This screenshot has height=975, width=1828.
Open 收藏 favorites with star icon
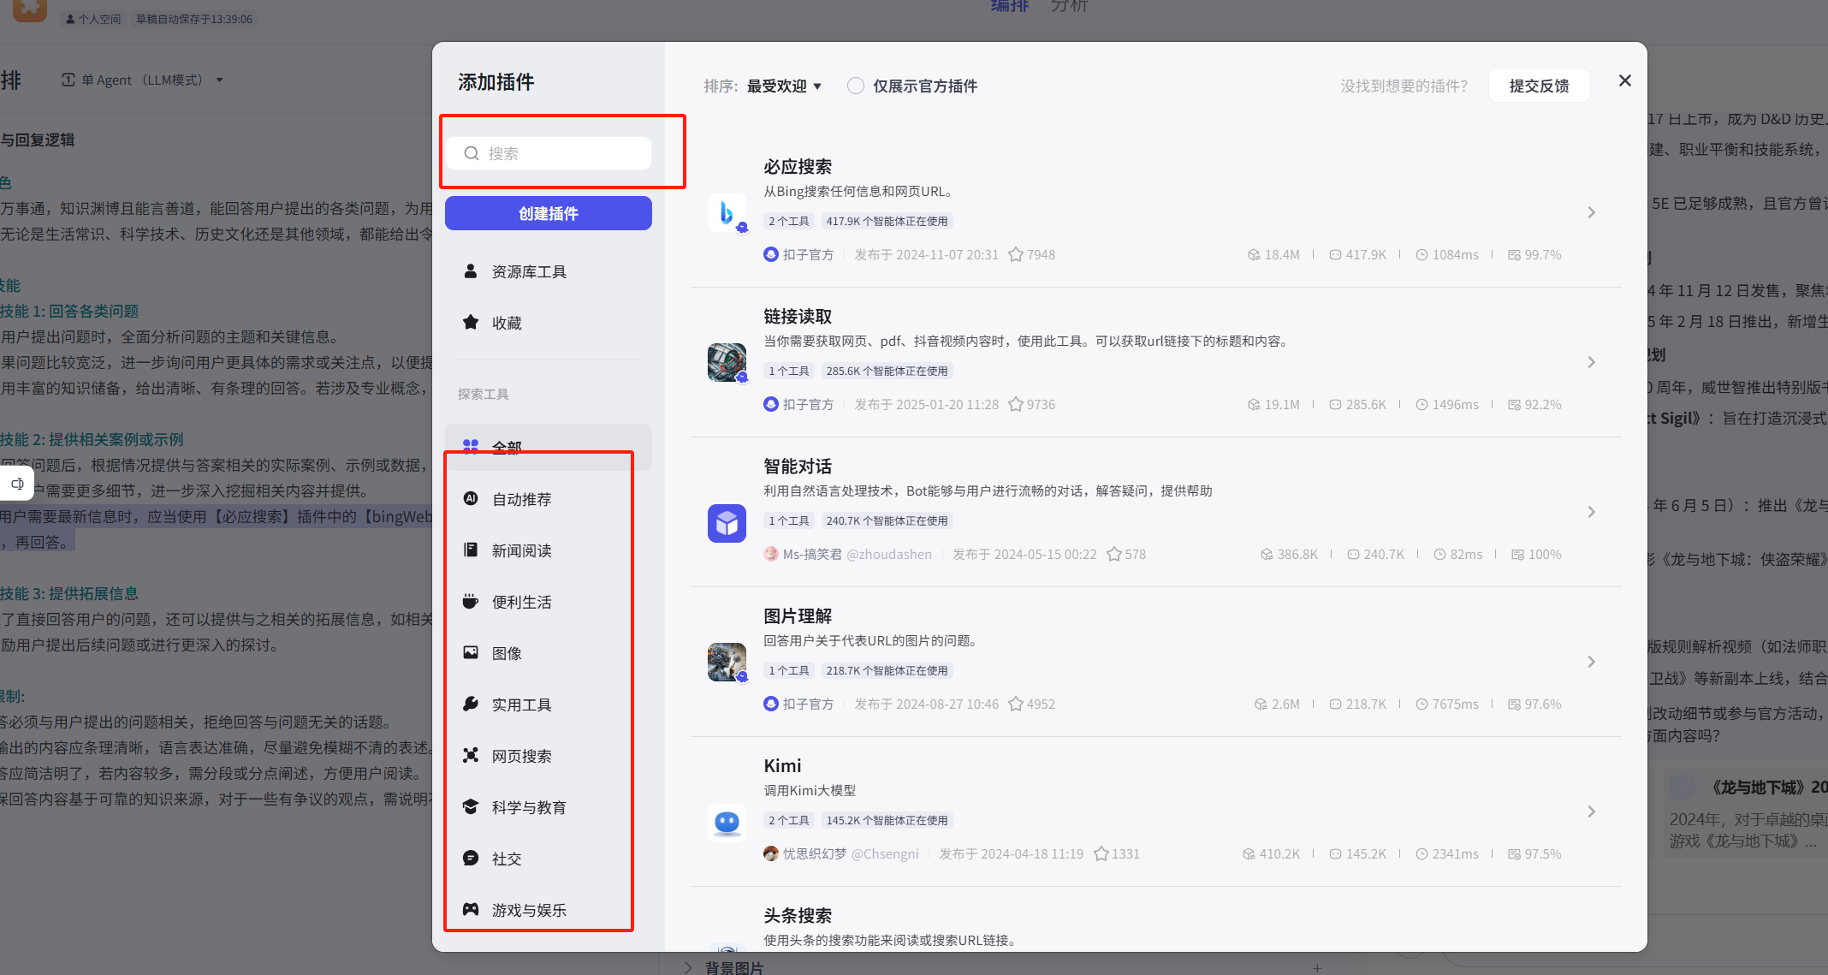tap(506, 323)
